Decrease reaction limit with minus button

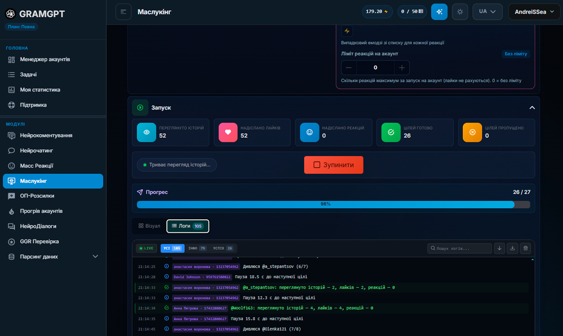pyautogui.click(x=349, y=68)
